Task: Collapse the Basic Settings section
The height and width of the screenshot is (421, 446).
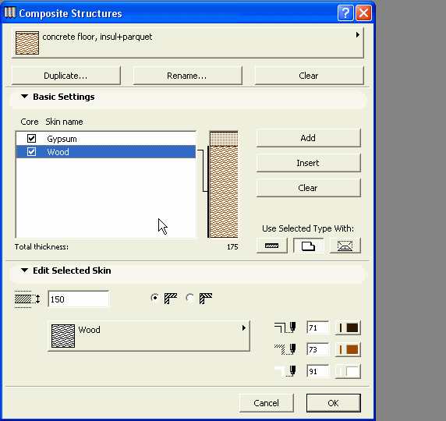Action: [25, 97]
